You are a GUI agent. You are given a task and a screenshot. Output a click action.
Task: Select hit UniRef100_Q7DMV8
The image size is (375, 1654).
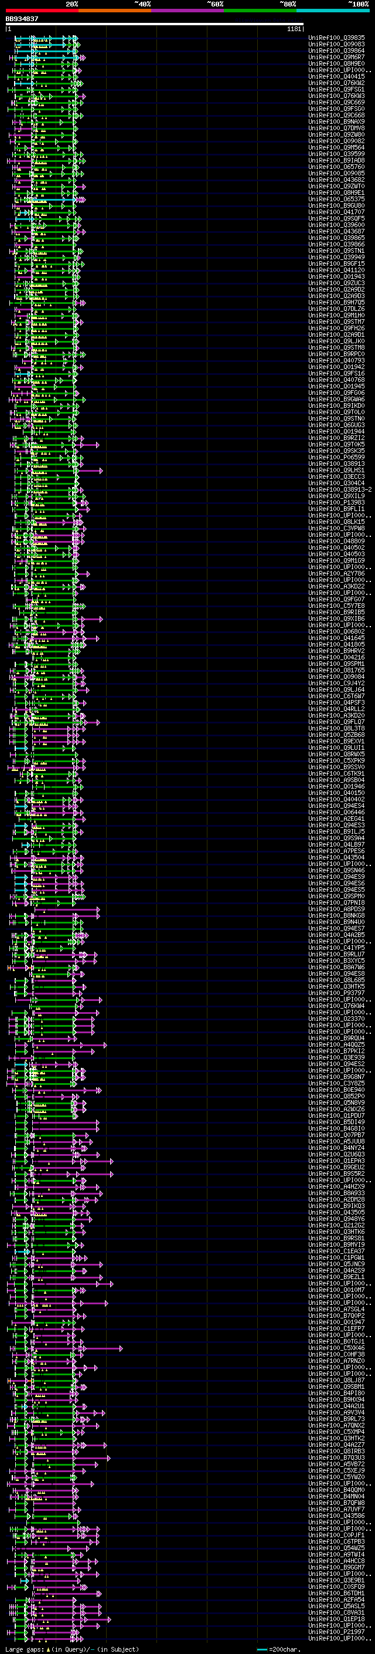tap(336, 128)
